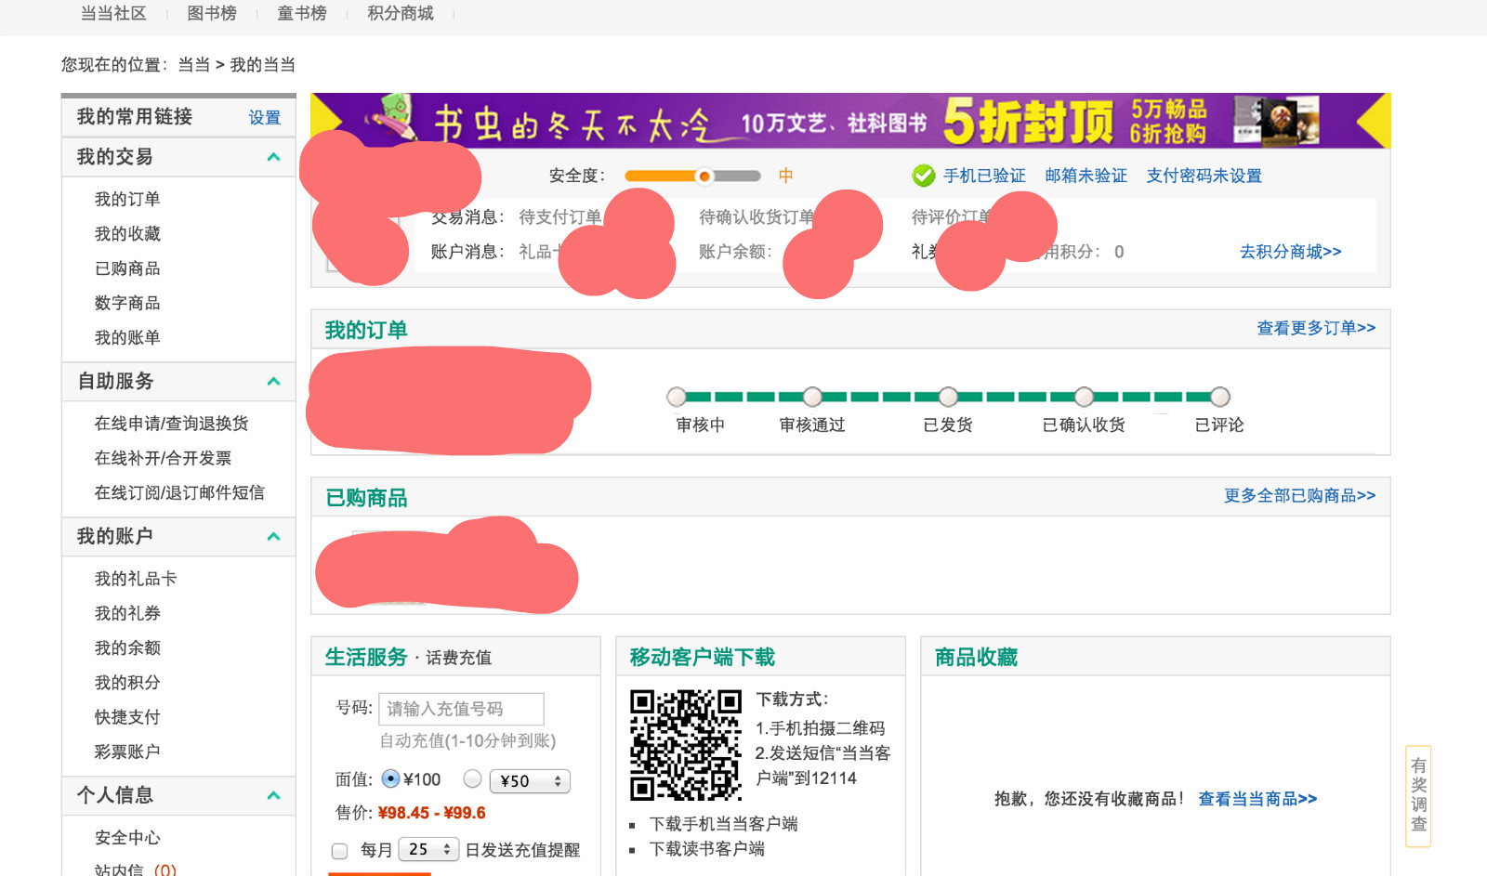Click 设置 next to 我的常用链接
The image size is (1487, 876).
pyautogui.click(x=265, y=118)
